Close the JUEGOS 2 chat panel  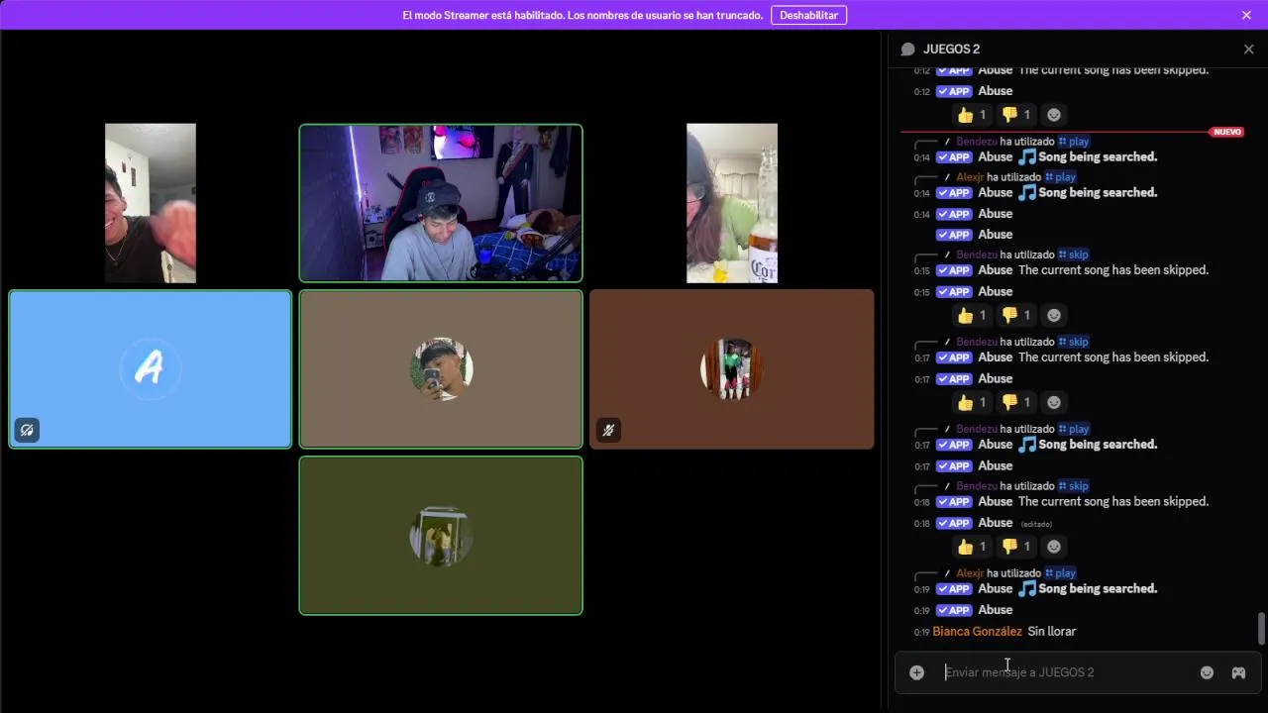pyautogui.click(x=1248, y=50)
